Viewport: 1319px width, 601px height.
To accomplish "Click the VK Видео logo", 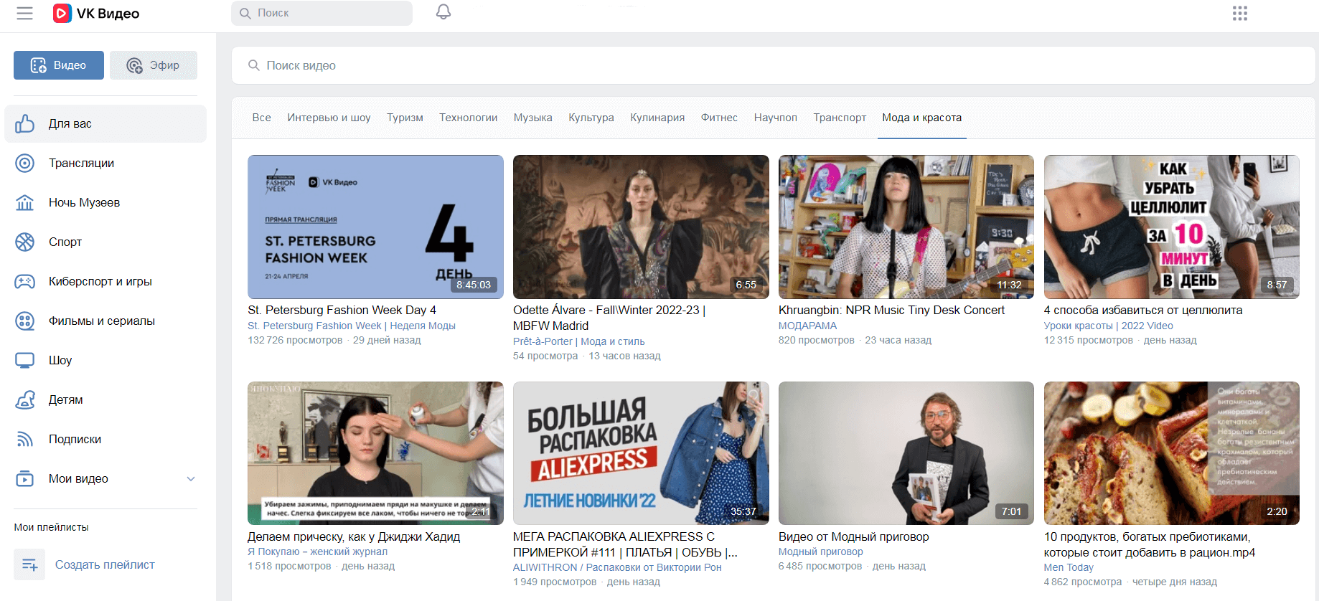I will coord(97,14).
